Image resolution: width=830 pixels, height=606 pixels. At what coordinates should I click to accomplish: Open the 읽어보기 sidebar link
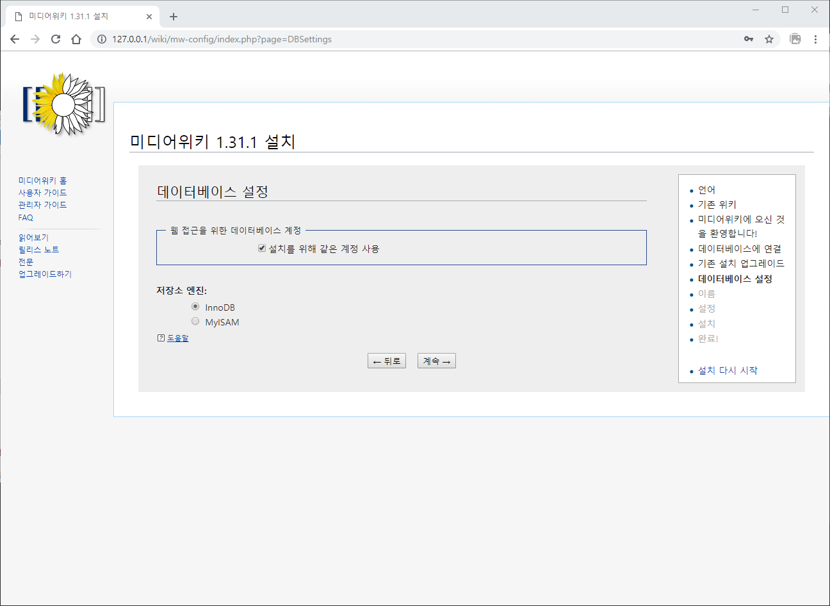33,238
